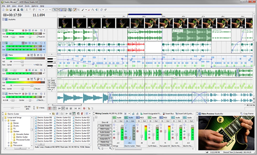Click the Undo arrow toolbar icon
Screen dimensions: 257x155
[40, 10]
